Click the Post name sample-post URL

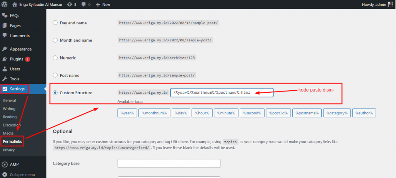point(157,75)
